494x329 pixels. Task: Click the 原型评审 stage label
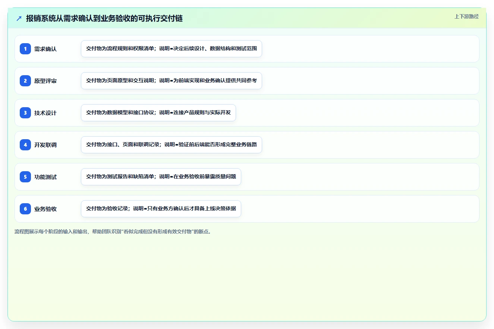point(45,81)
